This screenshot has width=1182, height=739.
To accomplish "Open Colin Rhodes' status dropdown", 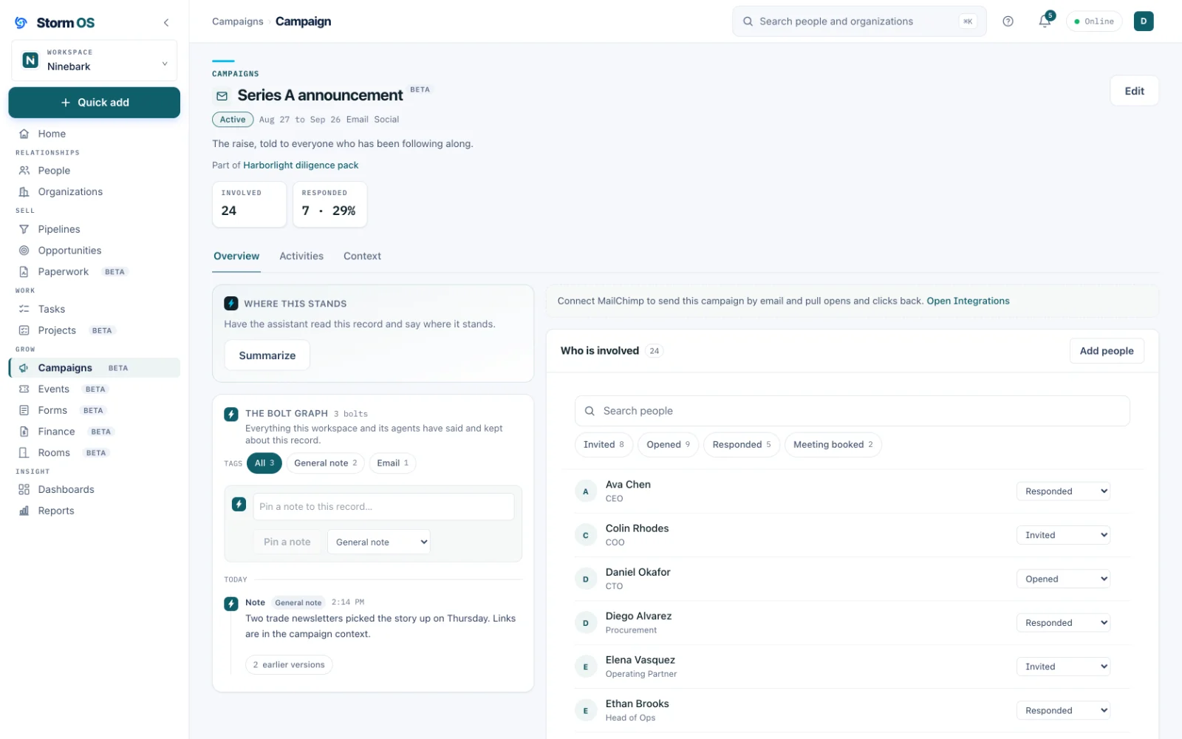I will click(x=1063, y=535).
